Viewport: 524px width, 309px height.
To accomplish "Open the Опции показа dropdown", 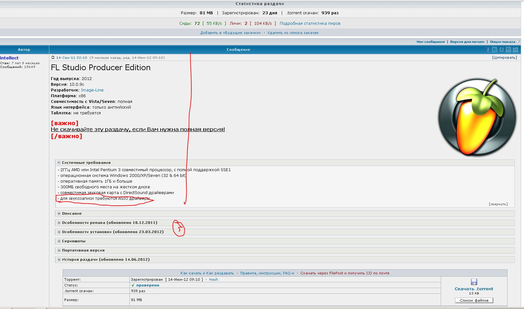I will click(504, 42).
